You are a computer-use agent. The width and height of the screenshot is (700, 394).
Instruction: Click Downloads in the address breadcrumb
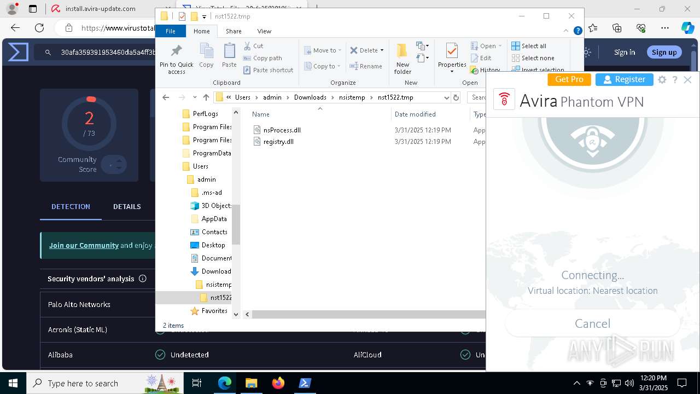(310, 97)
